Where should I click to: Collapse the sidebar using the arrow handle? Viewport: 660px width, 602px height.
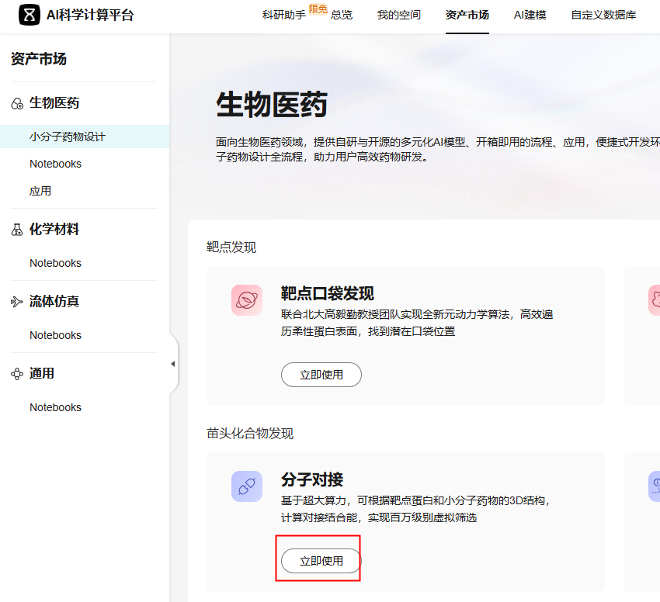(172, 364)
